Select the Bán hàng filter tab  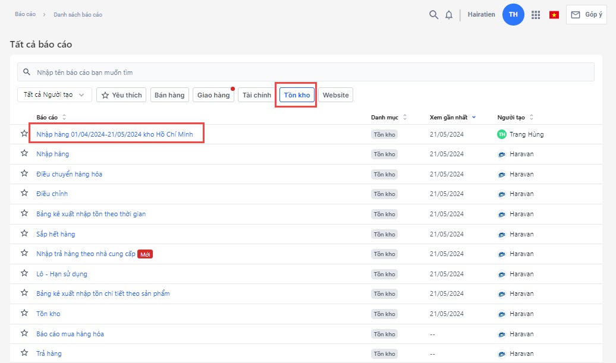tap(169, 95)
